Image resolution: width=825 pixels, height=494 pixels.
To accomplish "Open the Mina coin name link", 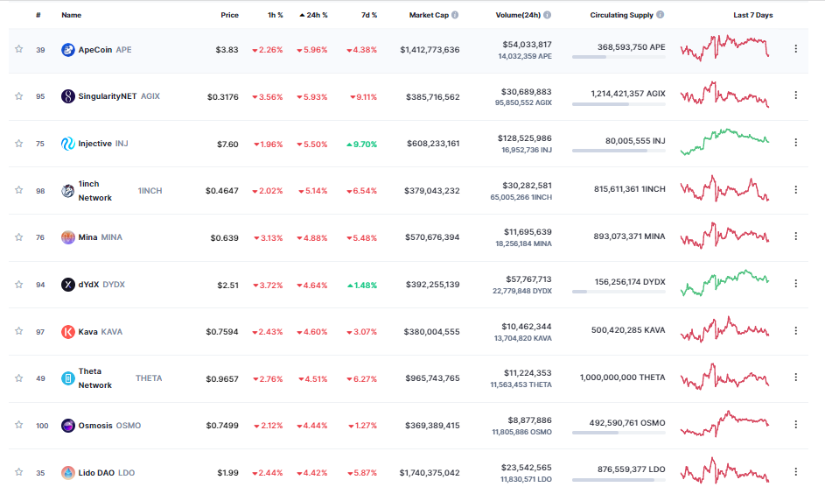I will pos(87,237).
